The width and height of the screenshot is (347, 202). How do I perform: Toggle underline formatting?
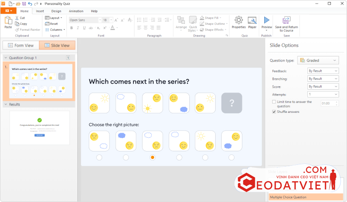pos(84,28)
